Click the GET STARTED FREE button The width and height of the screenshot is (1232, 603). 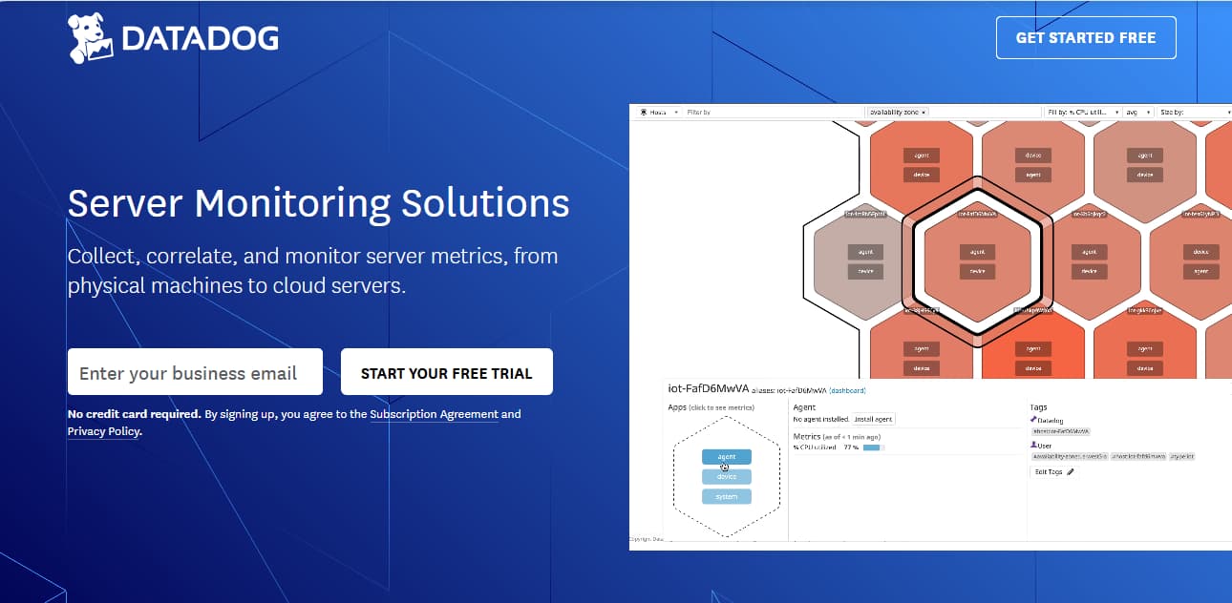click(x=1086, y=38)
